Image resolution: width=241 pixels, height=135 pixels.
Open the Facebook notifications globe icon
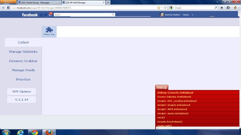pyautogui.click(x=50, y=15)
